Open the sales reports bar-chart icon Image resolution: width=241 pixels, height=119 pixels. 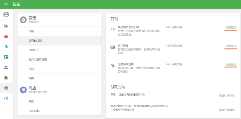point(6,26)
